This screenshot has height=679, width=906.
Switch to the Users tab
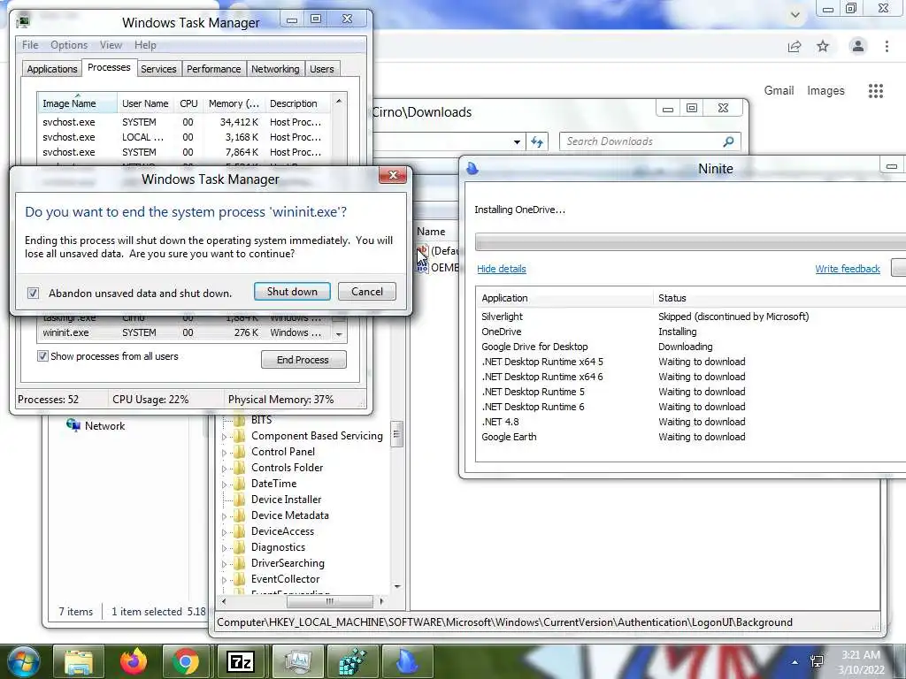[322, 69]
